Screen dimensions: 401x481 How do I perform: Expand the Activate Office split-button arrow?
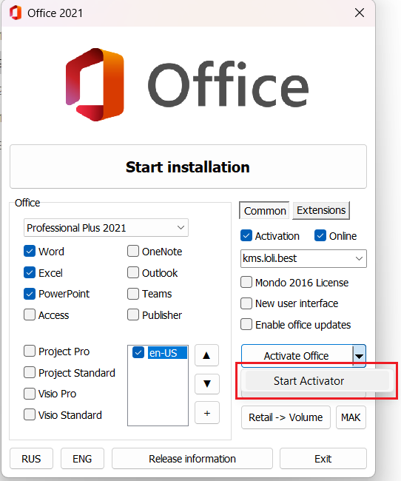(359, 356)
